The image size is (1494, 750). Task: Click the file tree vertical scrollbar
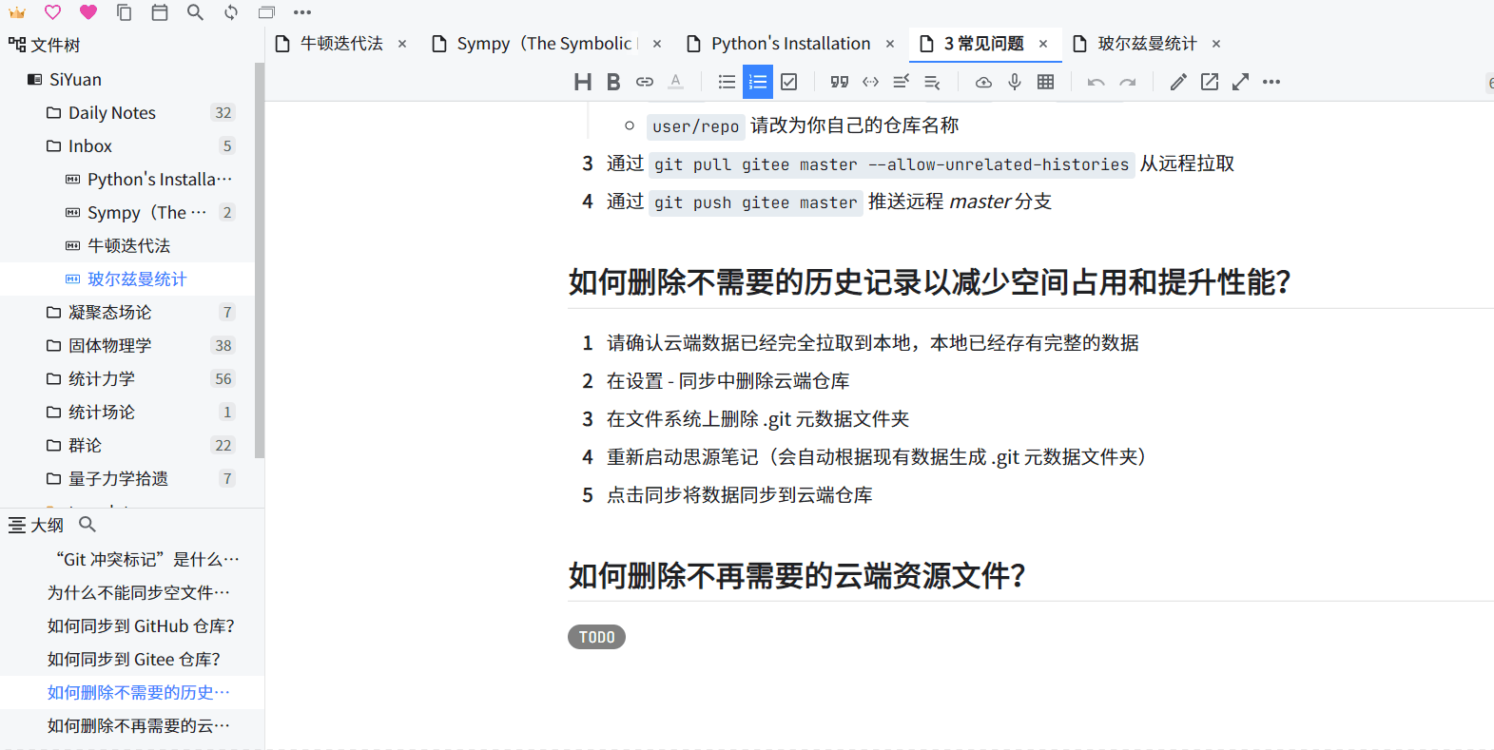pyautogui.click(x=260, y=260)
